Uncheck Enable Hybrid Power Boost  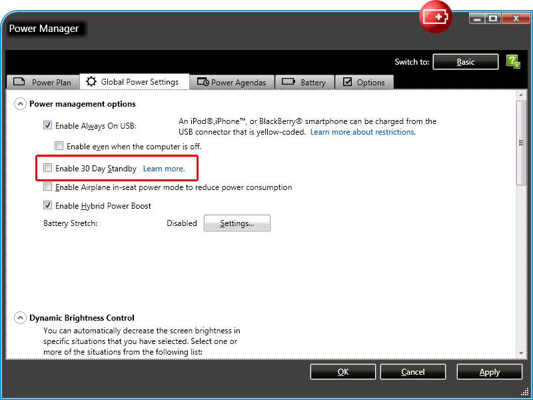[x=48, y=206]
